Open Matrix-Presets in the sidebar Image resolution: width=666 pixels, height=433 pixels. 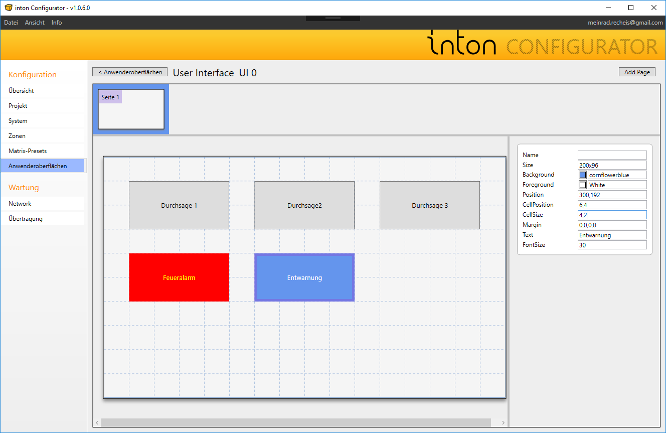coord(28,151)
